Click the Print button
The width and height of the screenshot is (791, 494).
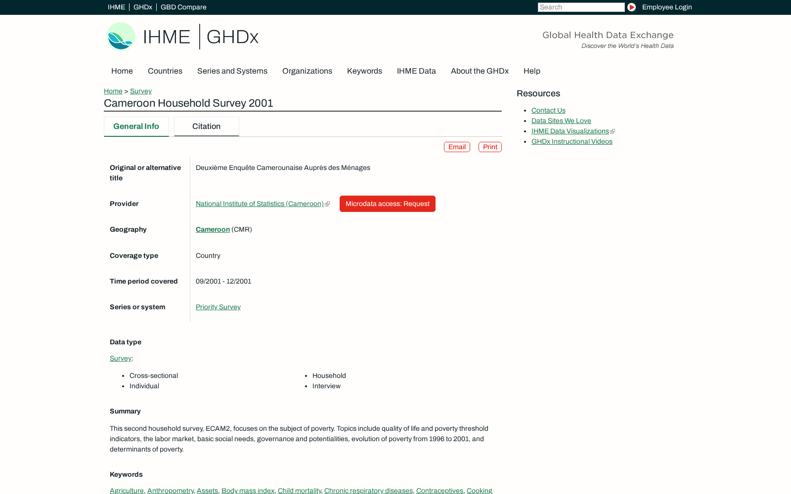pos(490,147)
